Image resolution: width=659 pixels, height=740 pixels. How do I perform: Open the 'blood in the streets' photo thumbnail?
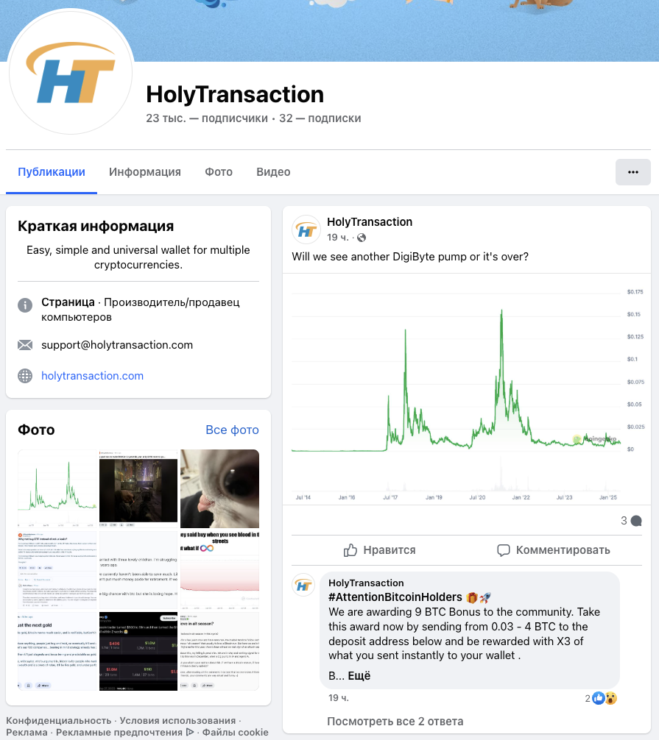(x=219, y=570)
